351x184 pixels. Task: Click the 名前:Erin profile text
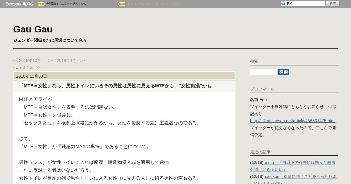[x=258, y=100]
